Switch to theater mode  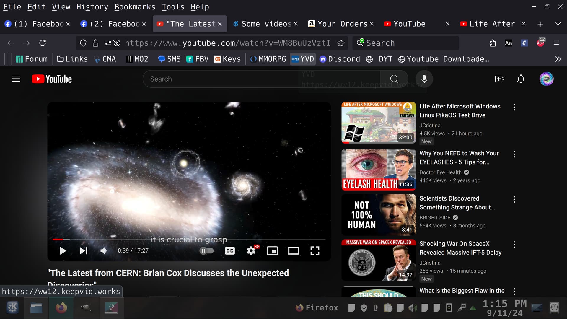294,251
